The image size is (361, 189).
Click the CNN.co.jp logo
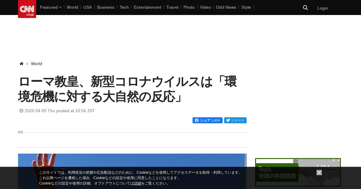[27, 9]
